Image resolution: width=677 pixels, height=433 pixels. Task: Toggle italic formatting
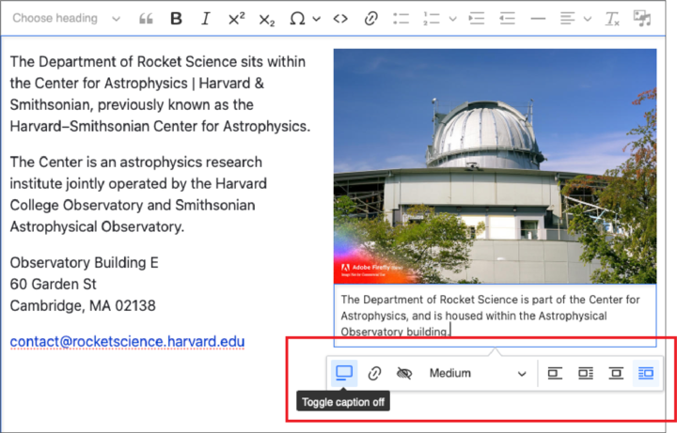coord(206,19)
